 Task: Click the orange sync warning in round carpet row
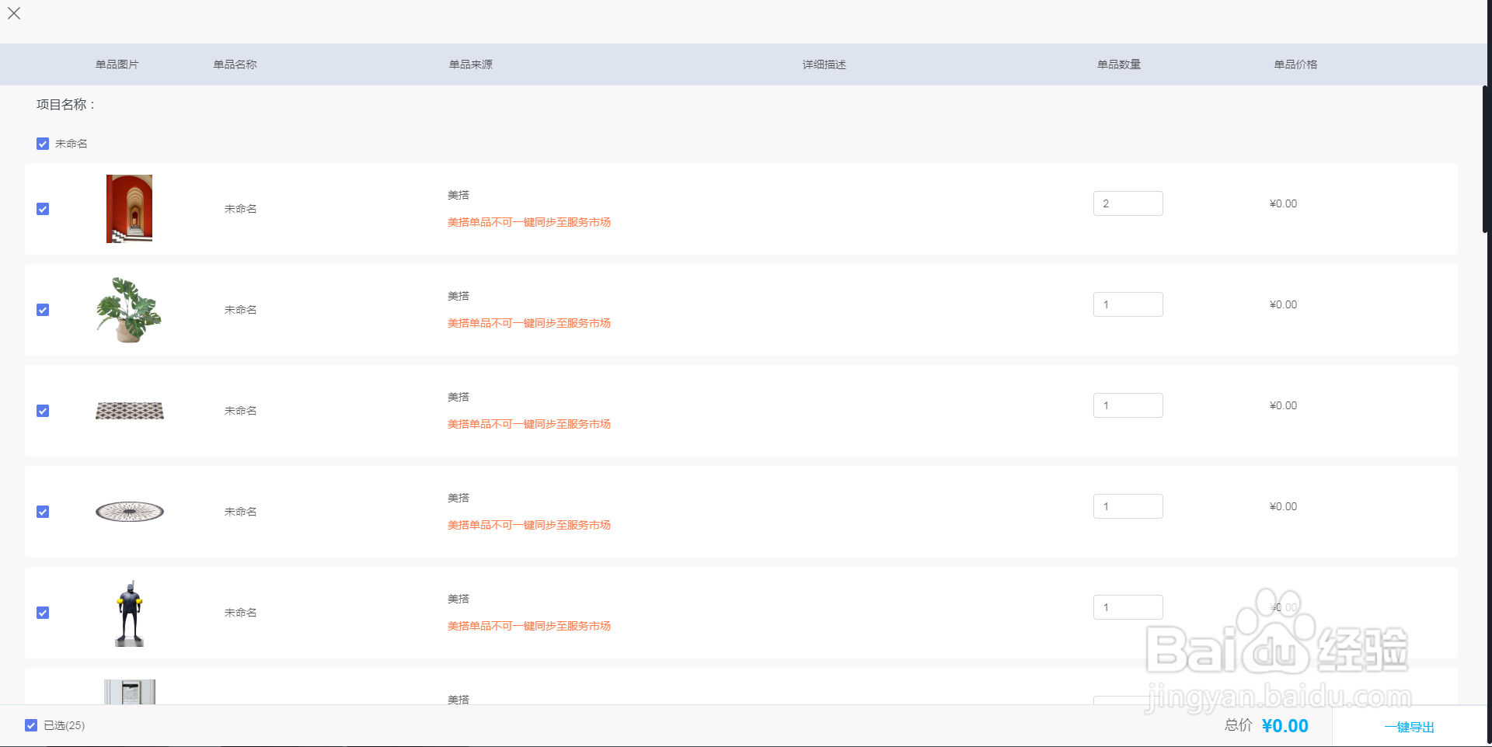(x=529, y=525)
